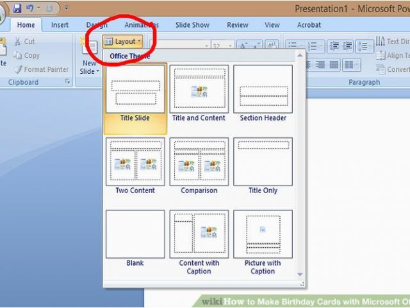Choose Content with Caption layout

point(199,243)
